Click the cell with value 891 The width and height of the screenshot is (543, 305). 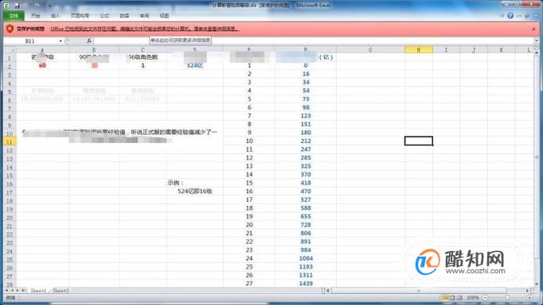click(306, 241)
